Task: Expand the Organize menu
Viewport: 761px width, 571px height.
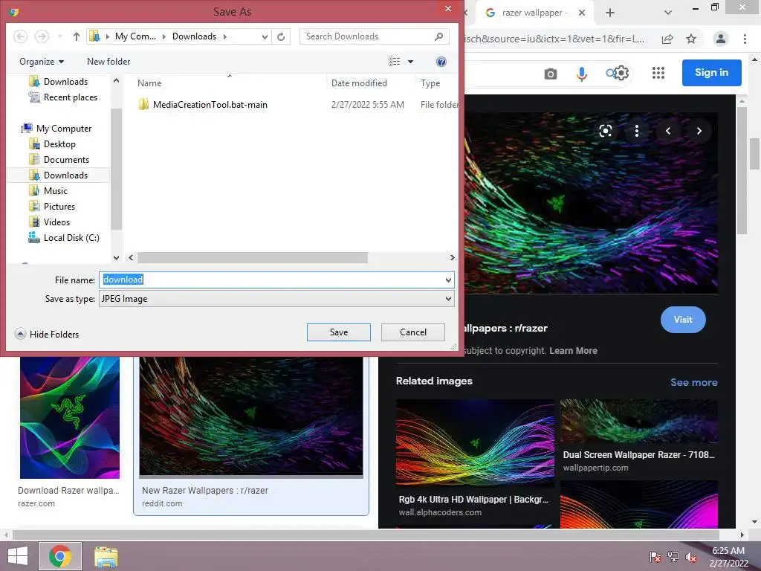Action: coord(42,62)
